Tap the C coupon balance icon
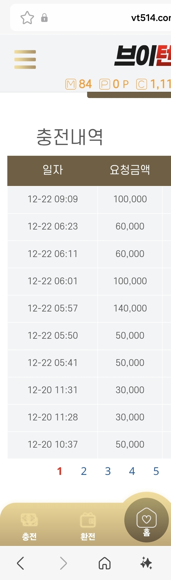This screenshot has height=580, width=171. point(141,84)
